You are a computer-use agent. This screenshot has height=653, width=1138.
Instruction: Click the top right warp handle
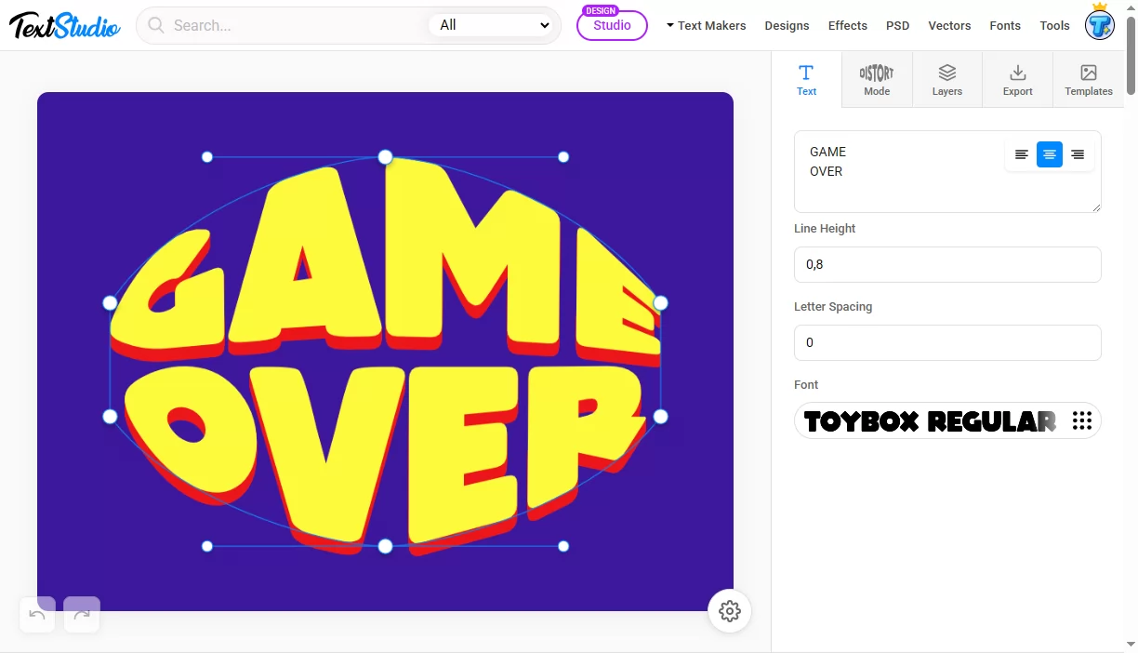(563, 157)
